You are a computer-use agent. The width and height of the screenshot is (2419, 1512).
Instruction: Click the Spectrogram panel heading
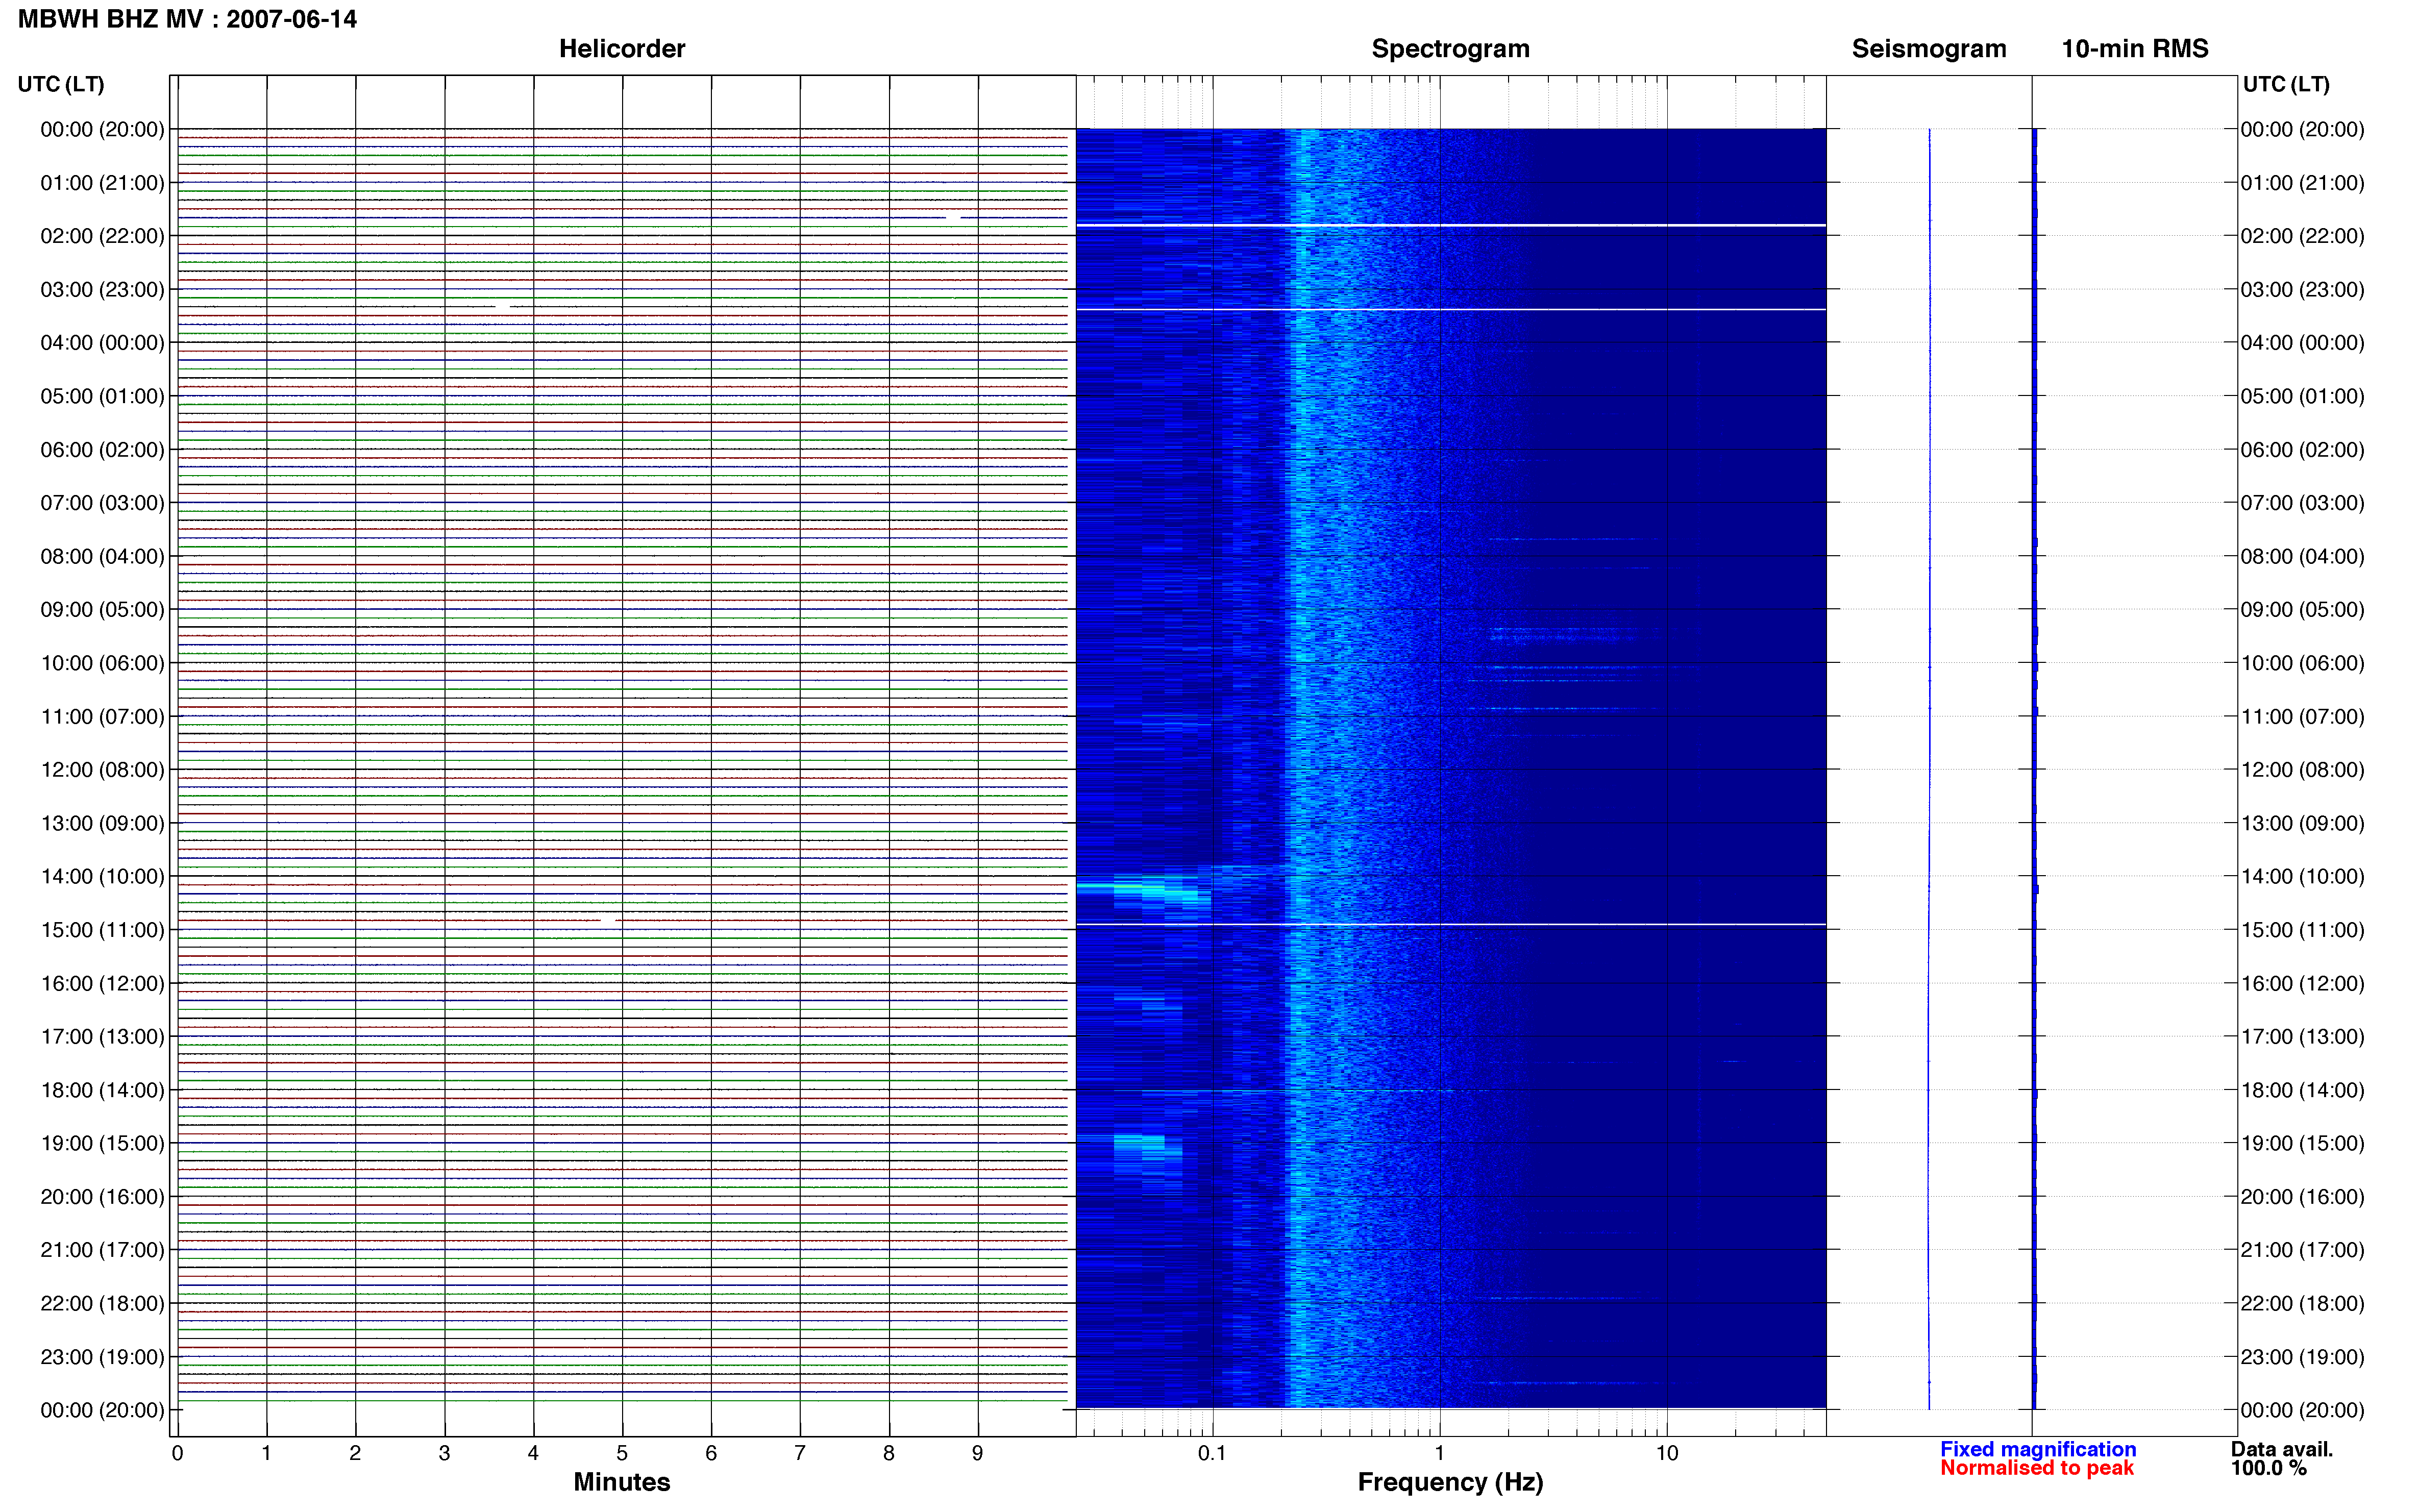point(1450,49)
